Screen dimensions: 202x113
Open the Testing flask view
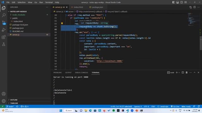click(x=3, y=44)
